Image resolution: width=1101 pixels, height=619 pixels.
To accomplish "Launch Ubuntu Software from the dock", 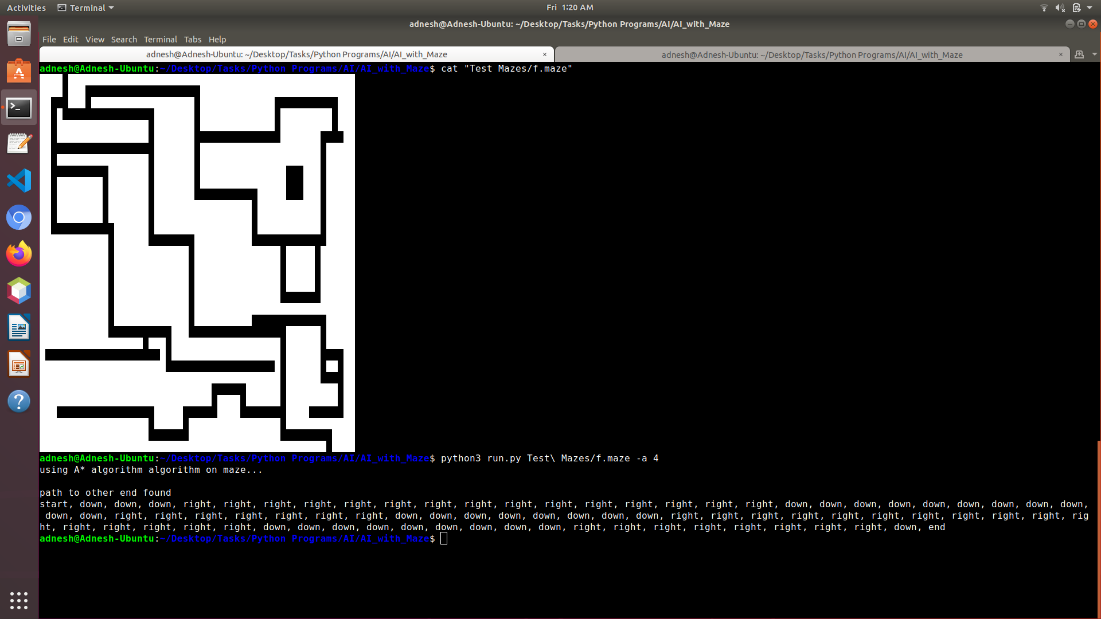I will (x=19, y=71).
